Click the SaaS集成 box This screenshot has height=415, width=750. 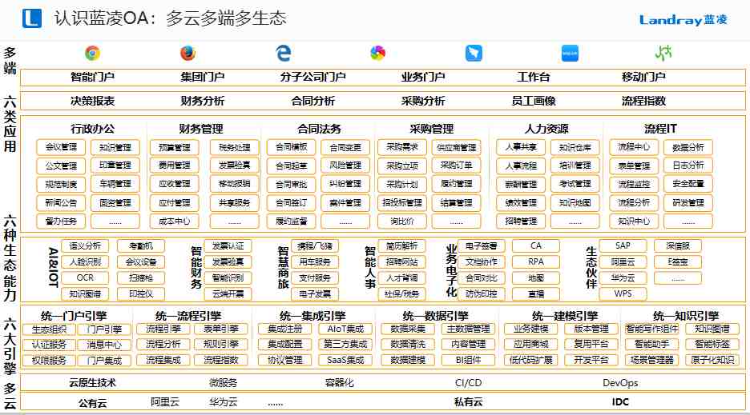pyautogui.click(x=345, y=360)
